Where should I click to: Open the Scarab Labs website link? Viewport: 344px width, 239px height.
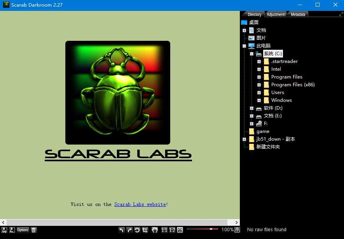pos(140,204)
